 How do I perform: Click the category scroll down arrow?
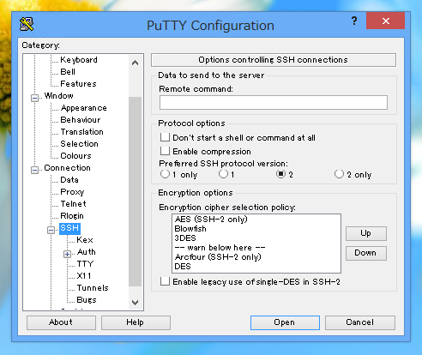136,302
